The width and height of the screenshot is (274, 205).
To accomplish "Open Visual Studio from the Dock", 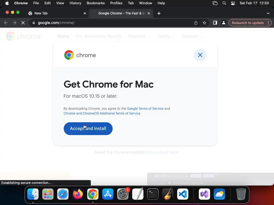I will (x=204, y=194).
